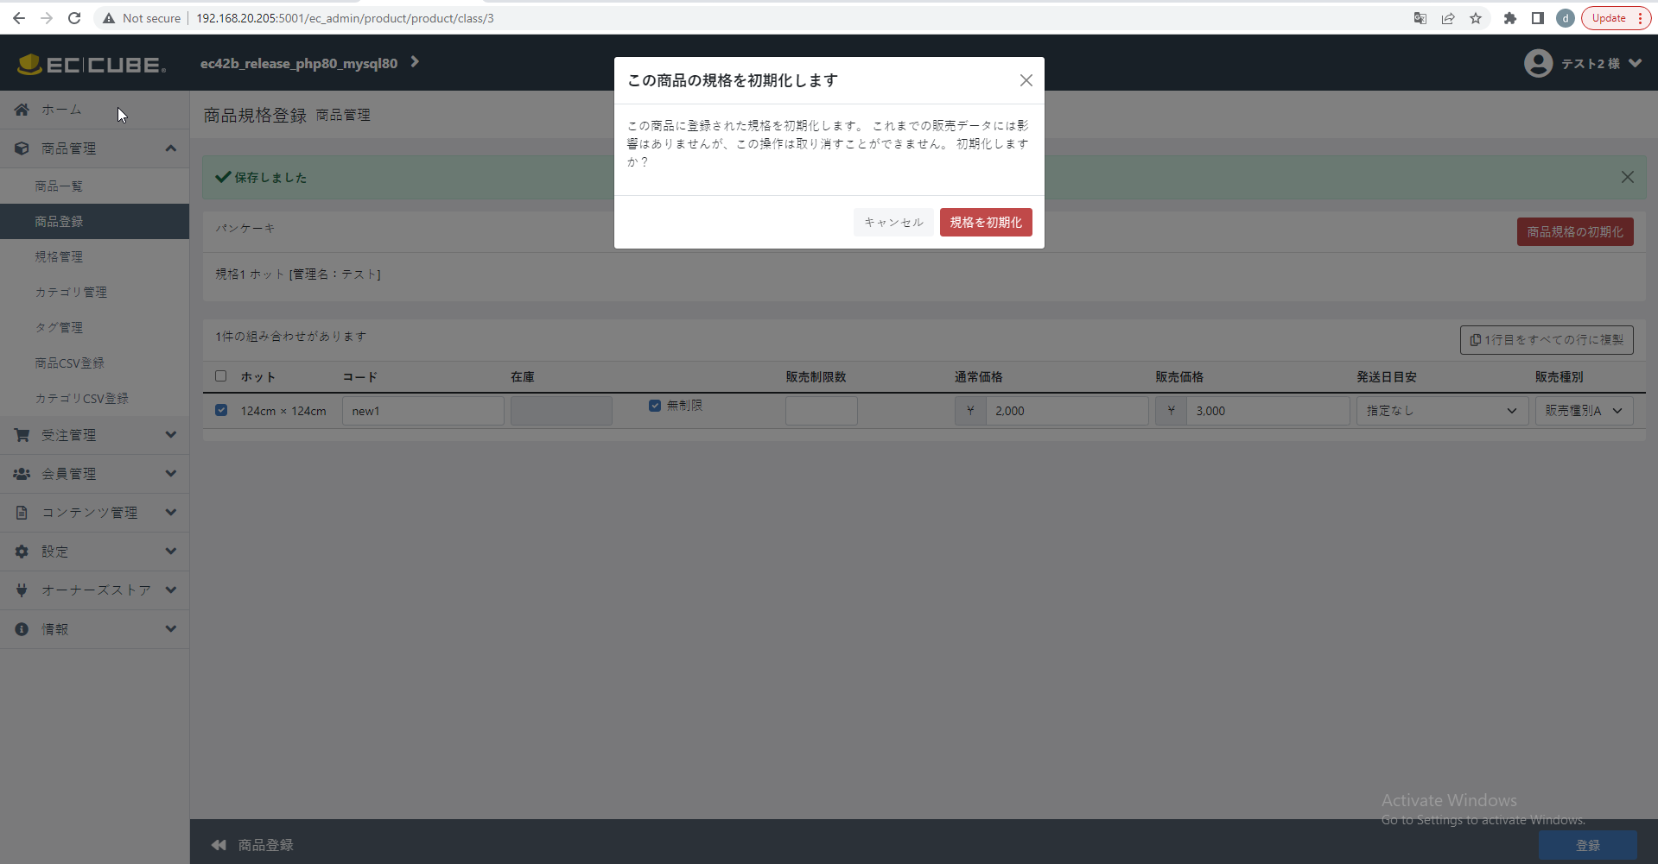This screenshot has height=864, width=1658.
Task: Open 受注管理 via the cart icon
Action: (x=21, y=434)
